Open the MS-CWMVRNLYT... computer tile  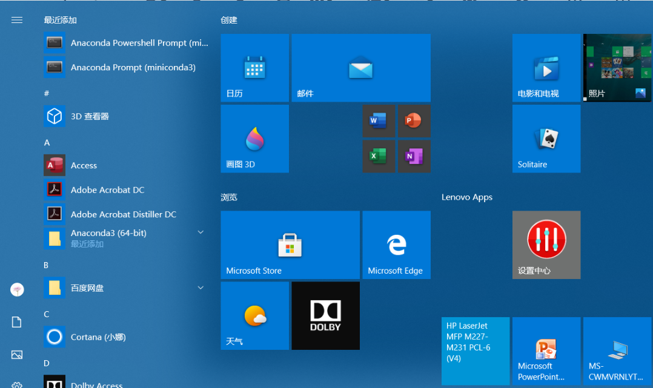pyautogui.click(x=617, y=351)
